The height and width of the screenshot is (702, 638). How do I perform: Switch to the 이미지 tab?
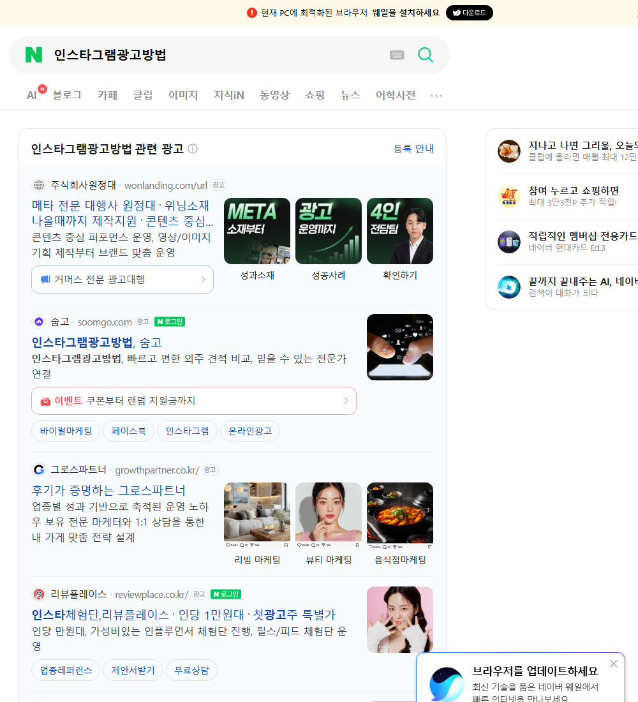point(183,95)
